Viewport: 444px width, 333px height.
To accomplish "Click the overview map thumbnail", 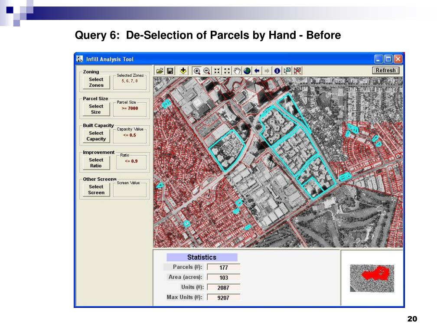I will [x=372, y=278].
